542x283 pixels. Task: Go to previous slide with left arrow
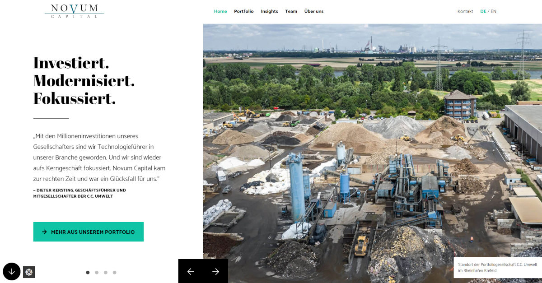coord(191,271)
